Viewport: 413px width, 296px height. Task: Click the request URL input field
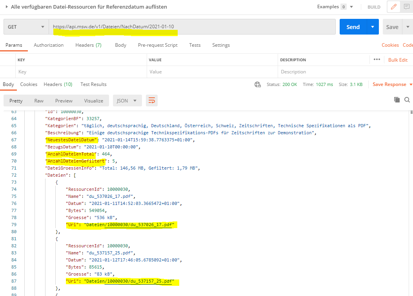click(x=192, y=27)
